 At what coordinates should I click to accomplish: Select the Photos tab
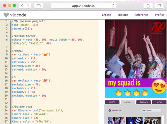pos(128,102)
